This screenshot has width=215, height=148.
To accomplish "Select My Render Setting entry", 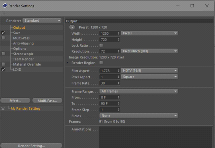I will (26, 109).
